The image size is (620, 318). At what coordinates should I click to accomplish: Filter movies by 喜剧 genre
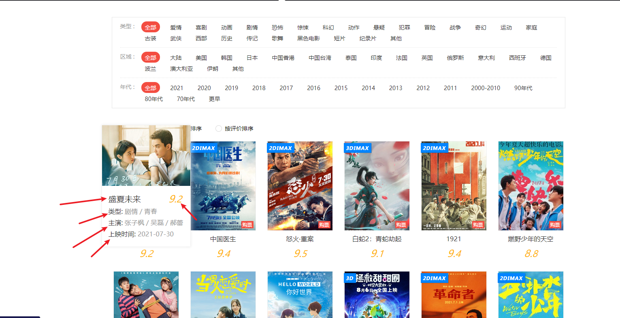pos(201,27)
